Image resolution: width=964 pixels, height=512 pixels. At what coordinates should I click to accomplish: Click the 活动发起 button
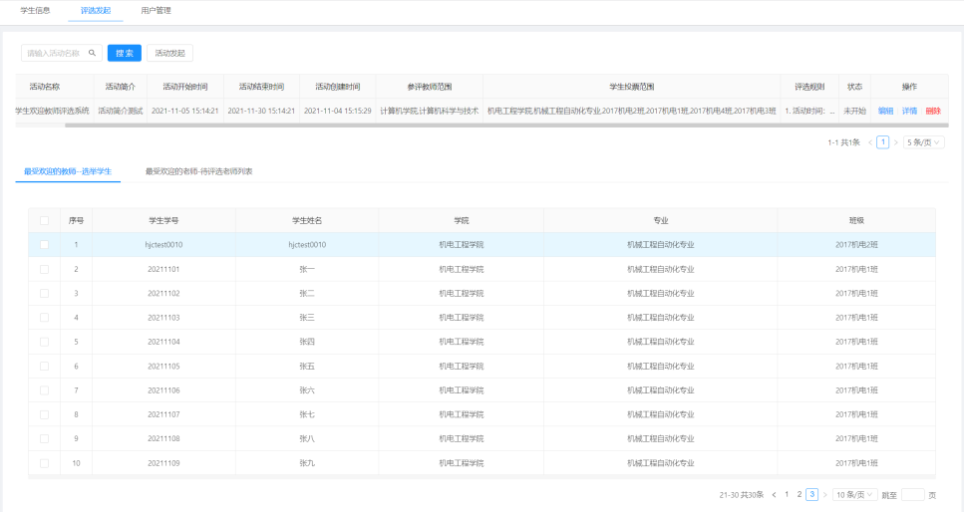click(169, 53)
